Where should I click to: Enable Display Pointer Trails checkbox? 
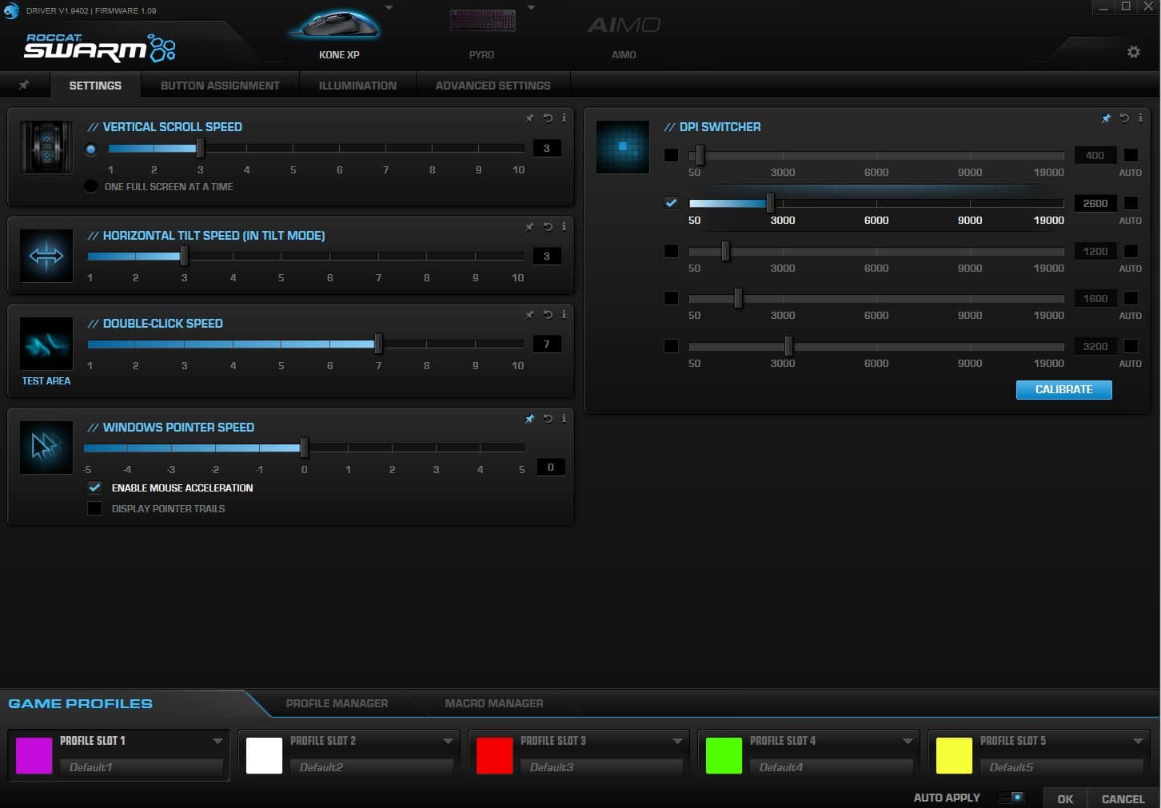tap(94, 508)
